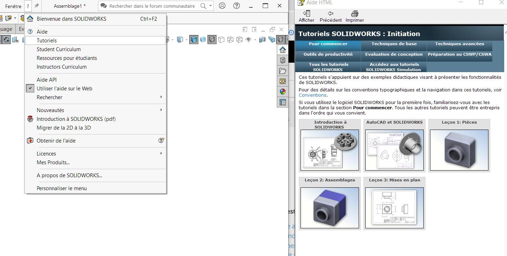Image resolution: width=507 pixels, height=256 pixels.
Task: Click Imprimer printer icon in help window
Action: [x=355, y=16]
